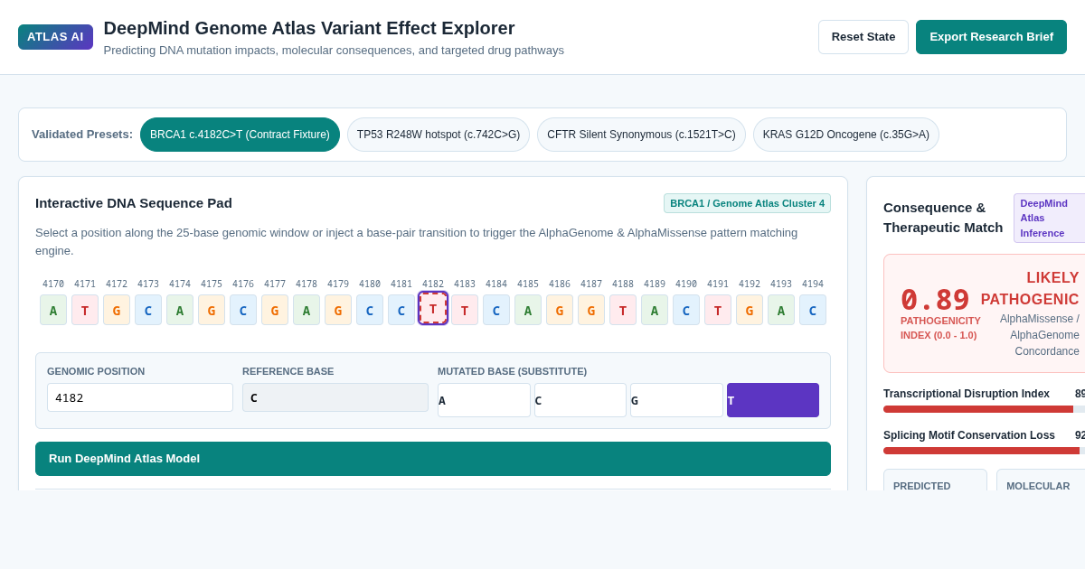Click the Reference Base field

pyautogui.click(x=335, y=397)
